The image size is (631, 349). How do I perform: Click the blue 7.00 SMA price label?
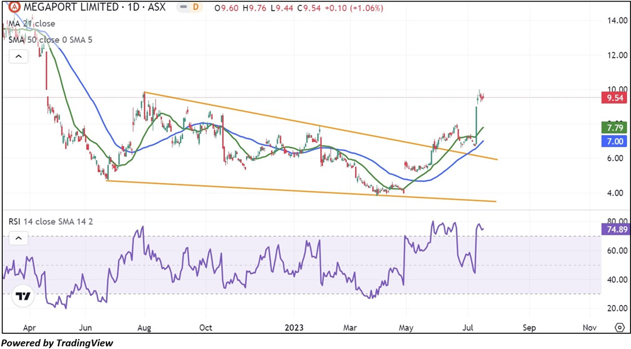[614, 141]
